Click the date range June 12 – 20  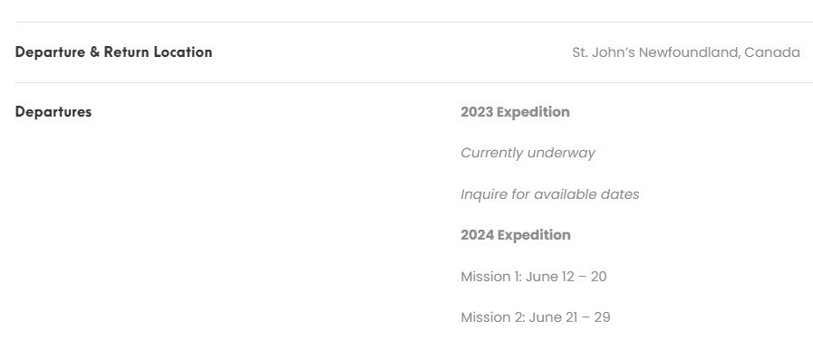pos(566,277)
